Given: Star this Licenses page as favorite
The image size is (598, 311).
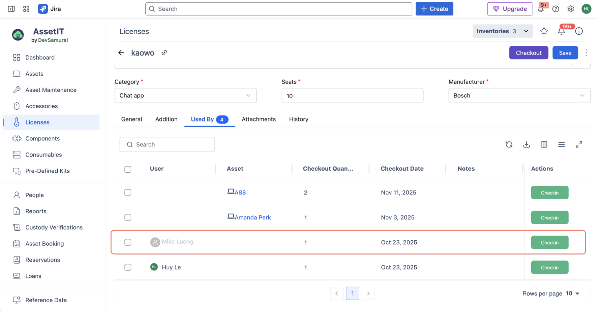Looking at the screenshot, I should (544, 31).
